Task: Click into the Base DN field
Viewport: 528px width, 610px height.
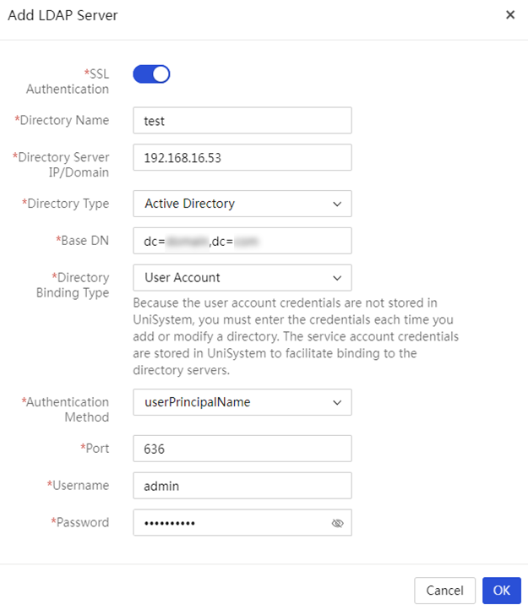Action: click(242, 241)
